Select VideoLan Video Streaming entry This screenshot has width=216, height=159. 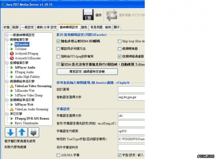33,86
